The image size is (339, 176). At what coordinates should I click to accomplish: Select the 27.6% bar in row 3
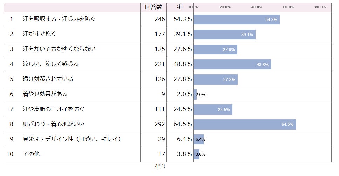tap(215, 50)
